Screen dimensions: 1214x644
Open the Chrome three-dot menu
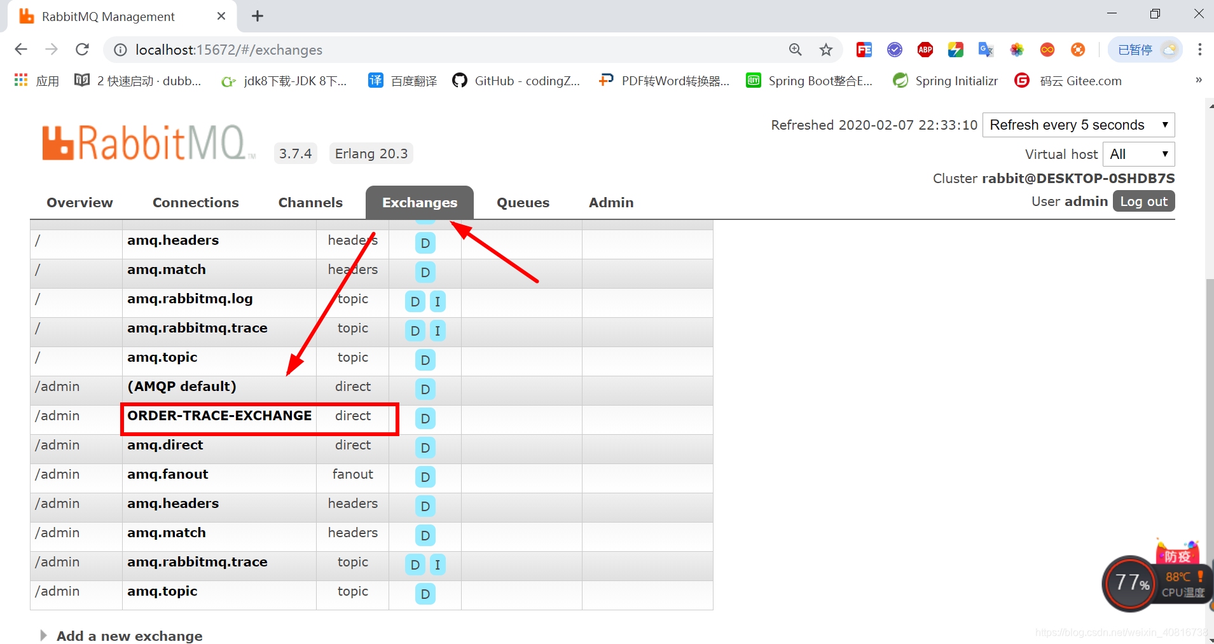[x=1199, y=50]
